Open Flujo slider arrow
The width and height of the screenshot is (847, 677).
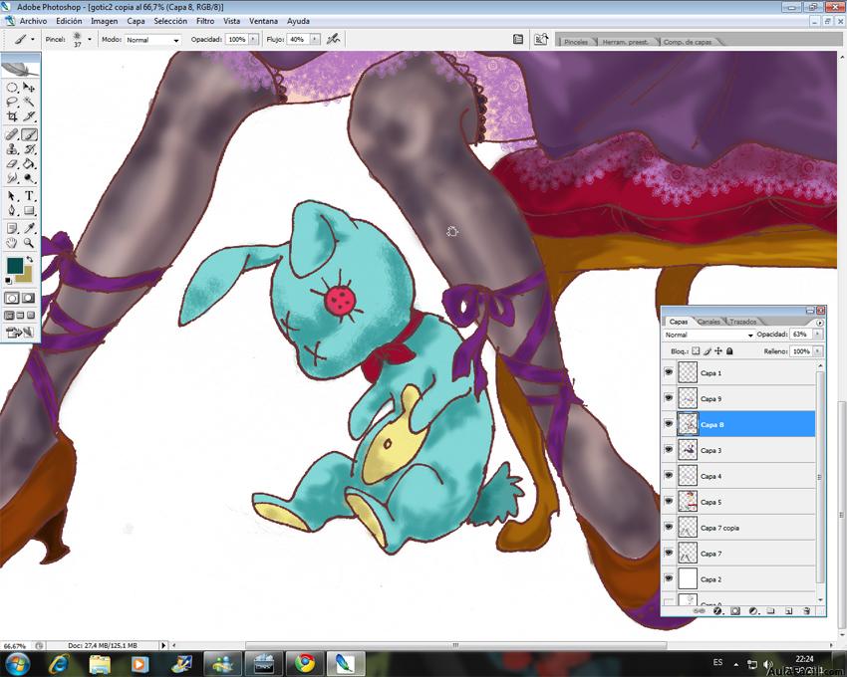315,40
